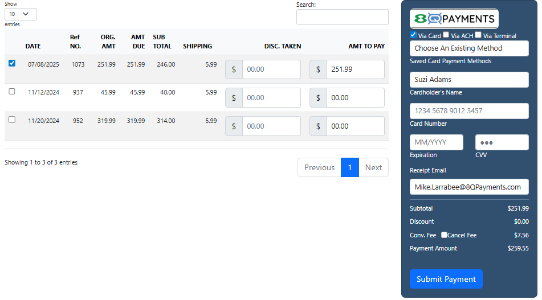Sort the table by DATE column header
Viewport: 542px width, 300px height.
coord(33,46)
